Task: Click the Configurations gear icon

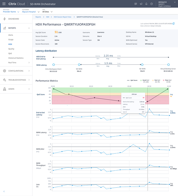Action: (5, 71)
